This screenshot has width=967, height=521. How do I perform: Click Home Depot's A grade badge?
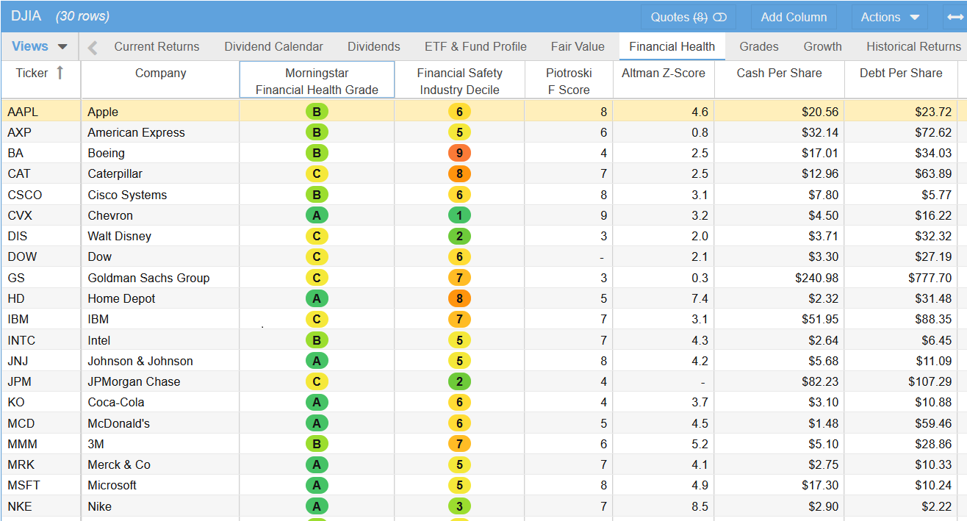(x=317, y=298)
